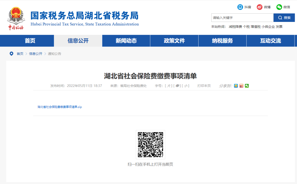This screenshot has width=297, height=184.
Task: Click the 抖音 label text
Action: pos(248,7)
